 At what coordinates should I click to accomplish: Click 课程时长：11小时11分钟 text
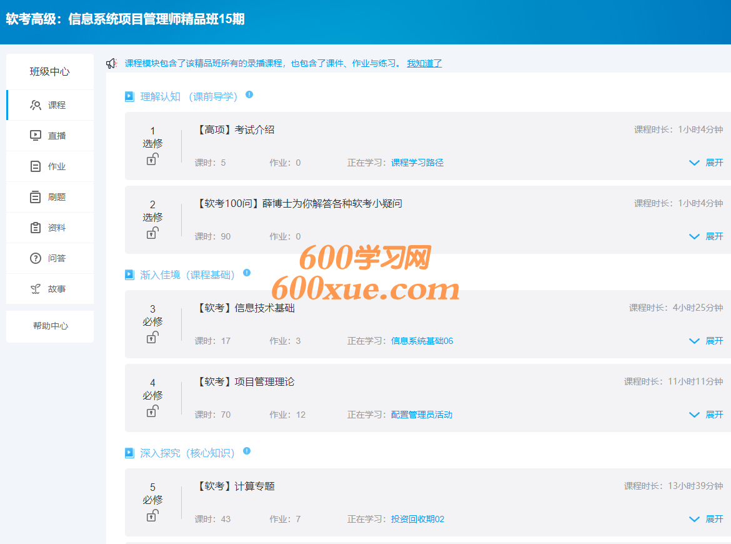tap(674, 381)
